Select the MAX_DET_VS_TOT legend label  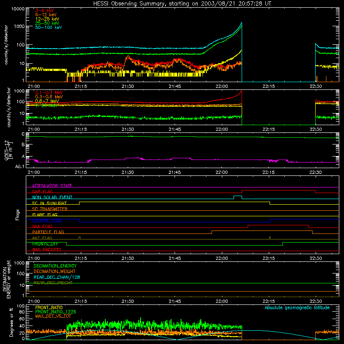[53, 316]
